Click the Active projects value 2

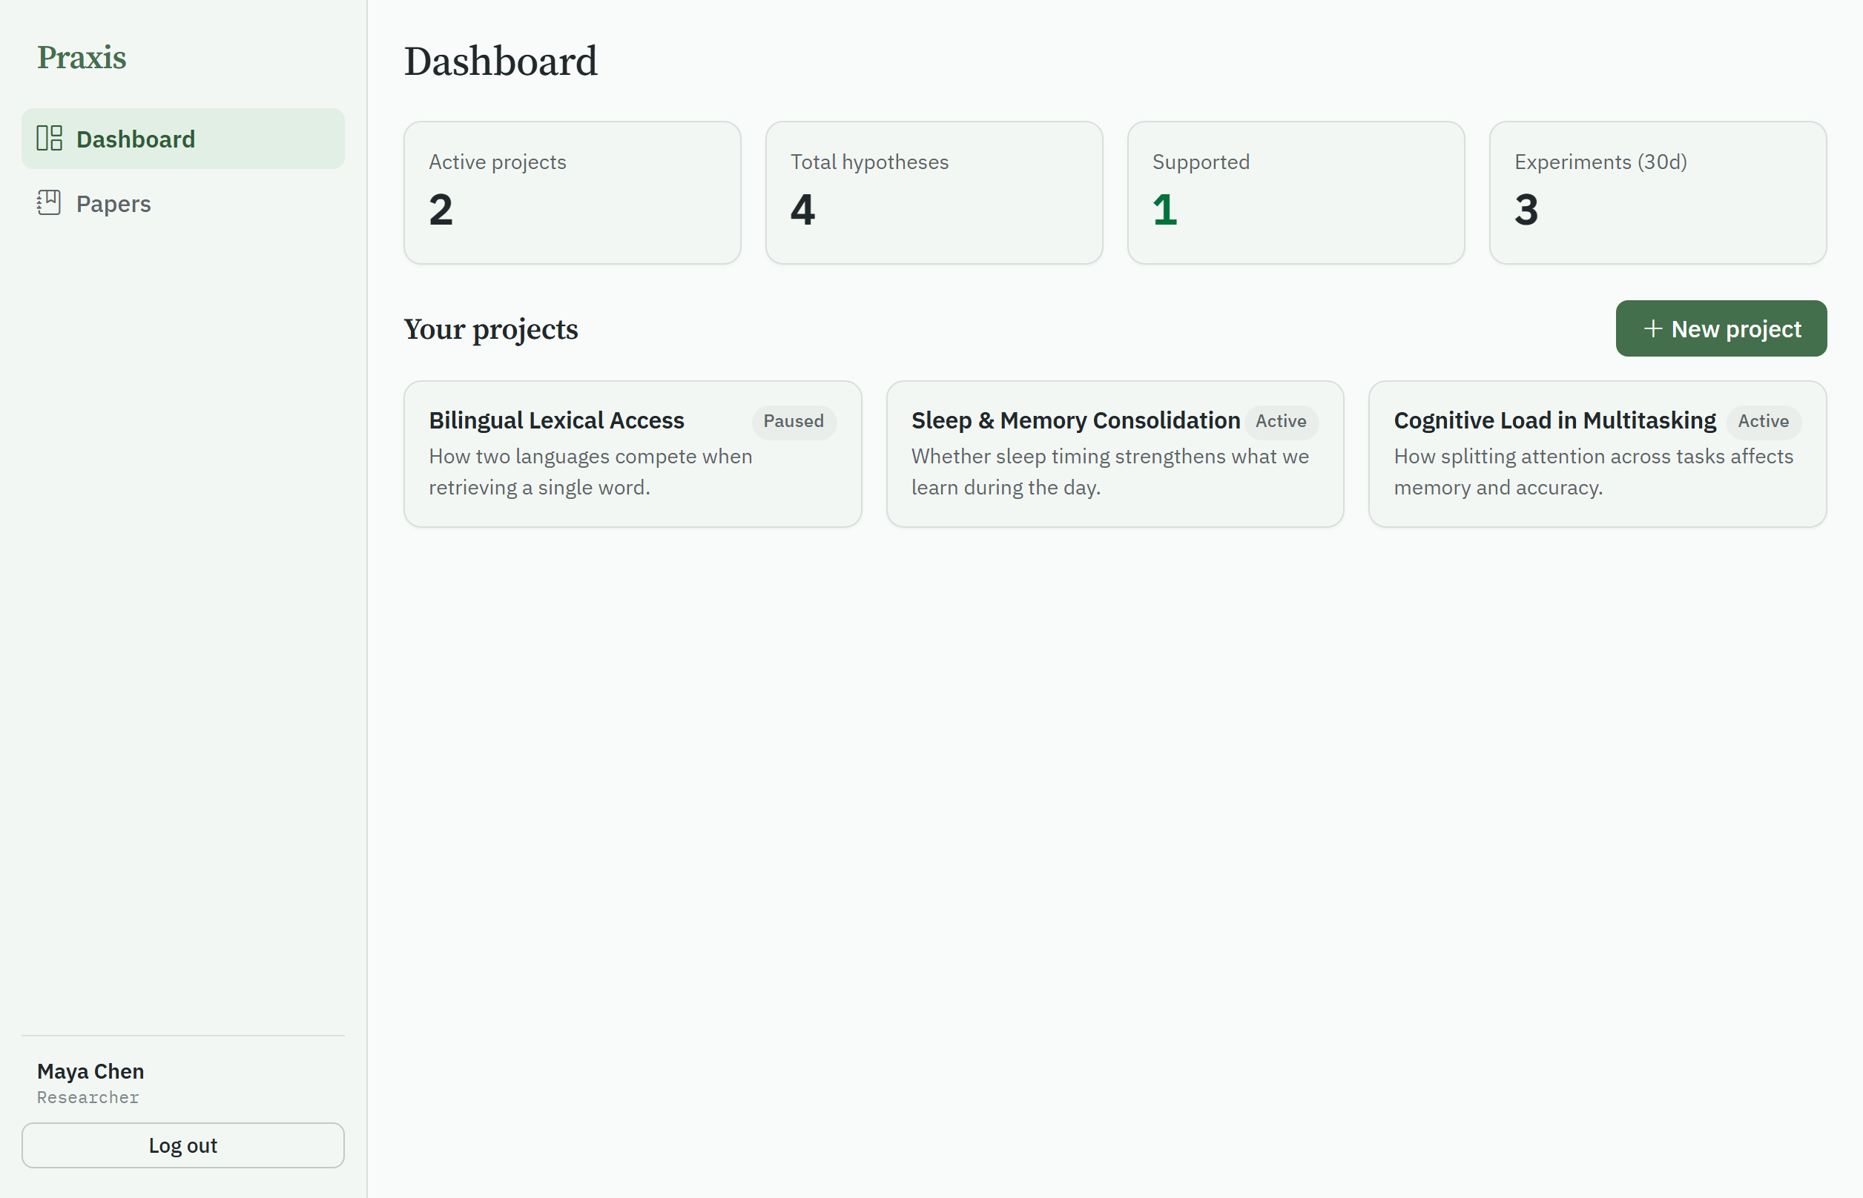tap(441, 210)
